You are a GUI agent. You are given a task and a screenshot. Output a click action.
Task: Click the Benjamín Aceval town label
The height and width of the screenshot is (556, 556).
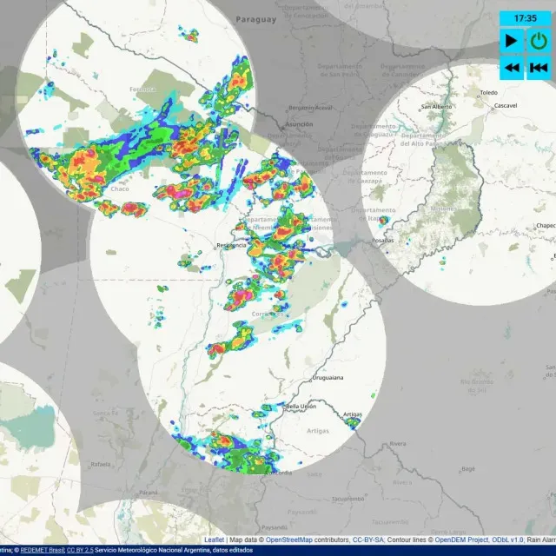click(310, 108)
